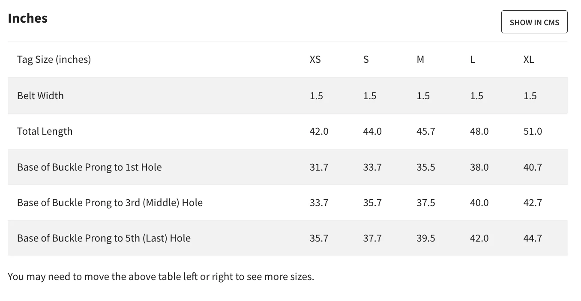Click the L size column header

(473, 59)
